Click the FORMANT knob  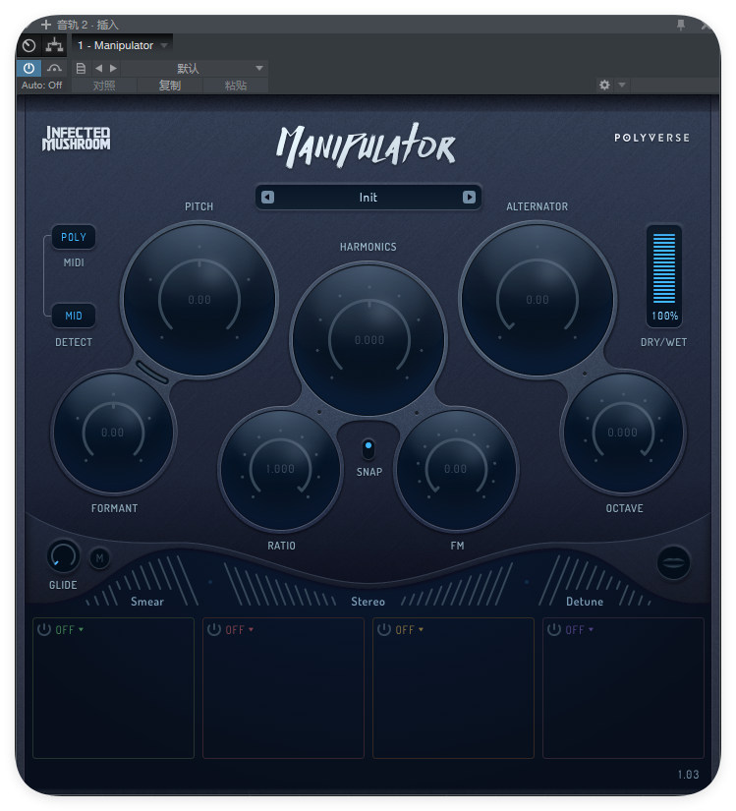(113, 433)
